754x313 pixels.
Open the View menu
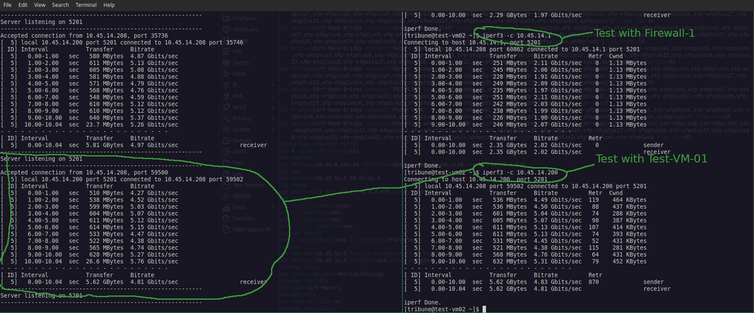click(x=40, y=5)
